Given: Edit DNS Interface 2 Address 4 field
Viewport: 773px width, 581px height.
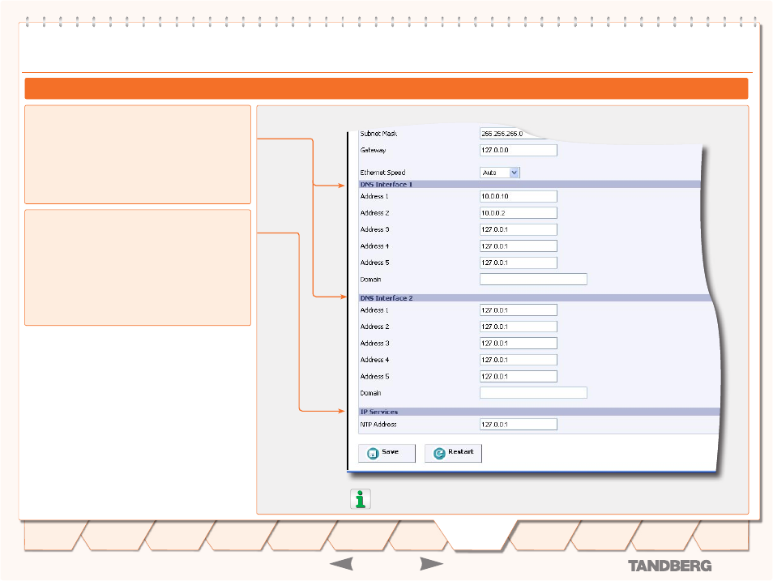Looking at the screenshot, I should point(519,360).
